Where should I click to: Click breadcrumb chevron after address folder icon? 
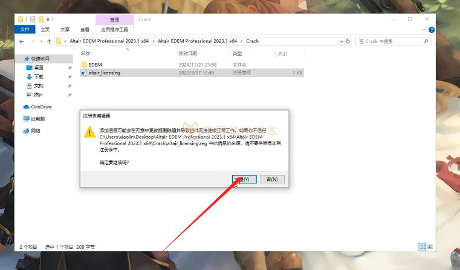[65, 41]
